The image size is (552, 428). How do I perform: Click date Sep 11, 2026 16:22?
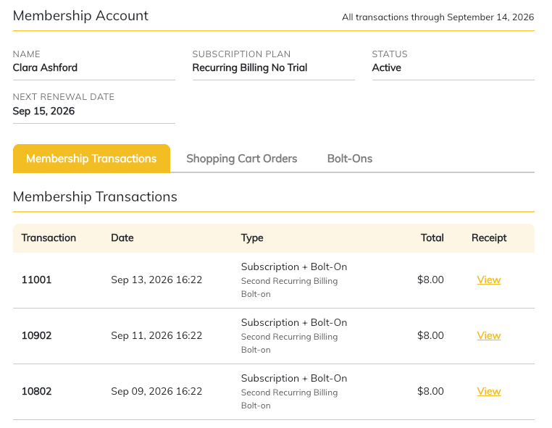tap(156, 335)
